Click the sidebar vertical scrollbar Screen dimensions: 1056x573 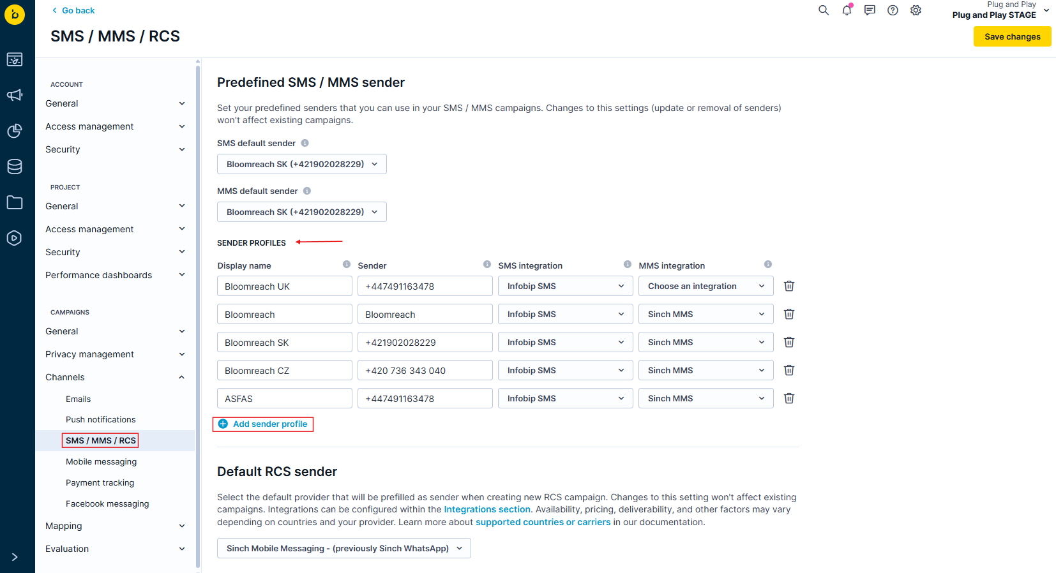(198, 315)
